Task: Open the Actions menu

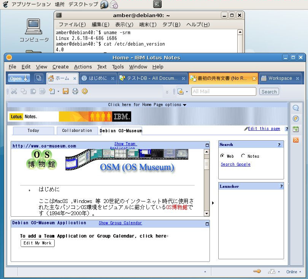Action: tap(83, 67)
